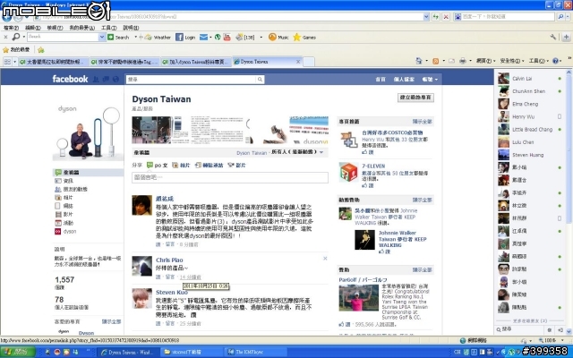The image size is (573, 358).
Task: Click the print icon in command bar
Action: [463, 61]
